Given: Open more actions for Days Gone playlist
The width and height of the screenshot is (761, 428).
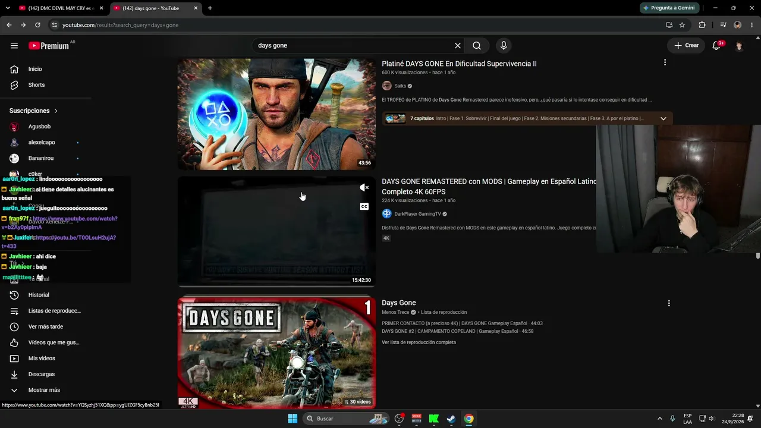Looking at the screenshot, I should click(669, 303).
